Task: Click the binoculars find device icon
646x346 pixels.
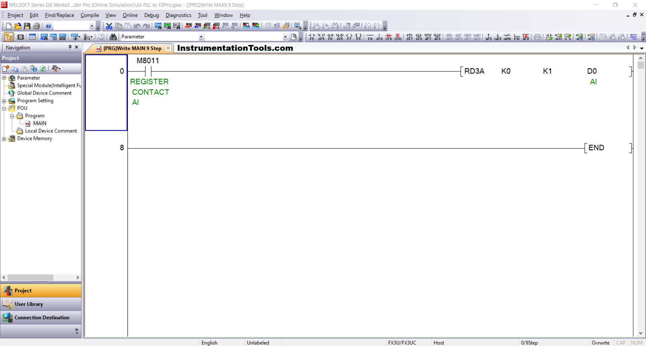Action: click(x=113, y=37)
